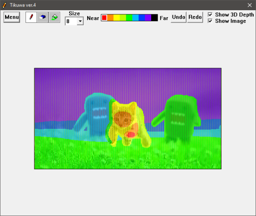Pick the yellow depth color swatch
Image resolution: width=256 pixels, height=216 pixels.
(116, 18)
